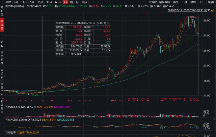Select the K线图 sidebar tab
Screen dimensions: 216x137
(2, 25)
